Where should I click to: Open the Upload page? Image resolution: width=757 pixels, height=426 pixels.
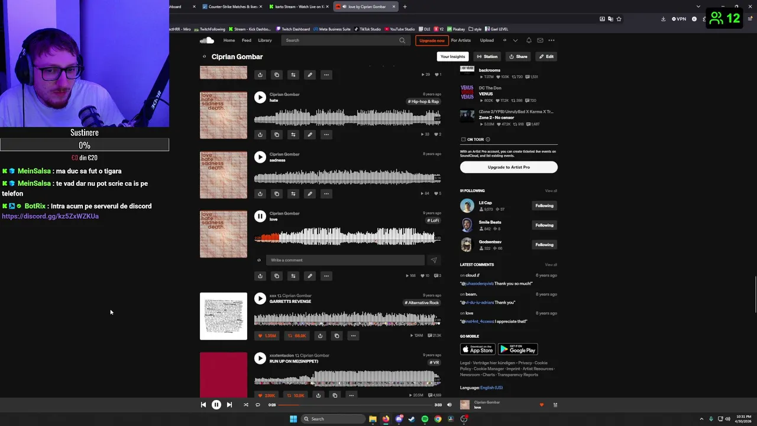(487, 40)
